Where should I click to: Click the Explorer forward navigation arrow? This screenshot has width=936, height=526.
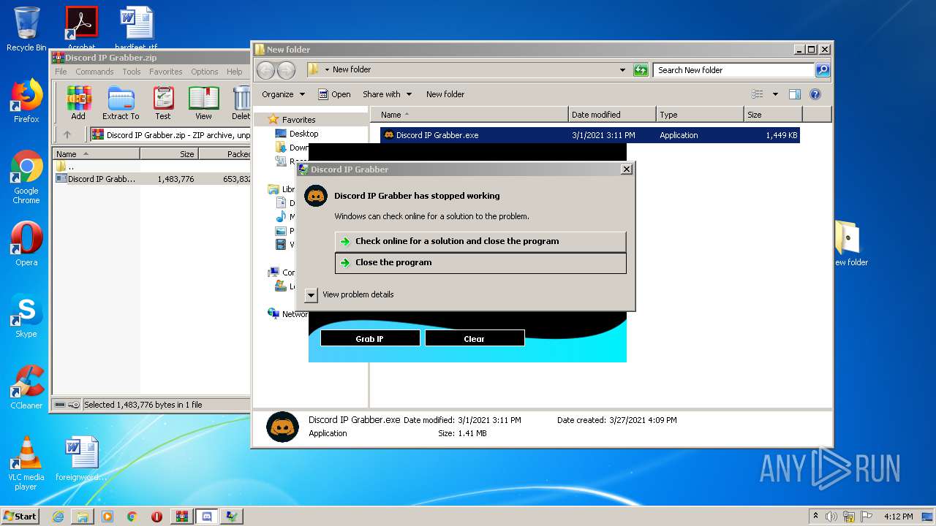tap(286, 70)
